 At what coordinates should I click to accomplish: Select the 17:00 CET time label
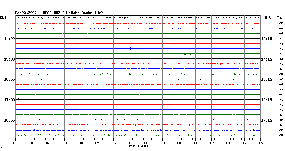click(9, 100)
